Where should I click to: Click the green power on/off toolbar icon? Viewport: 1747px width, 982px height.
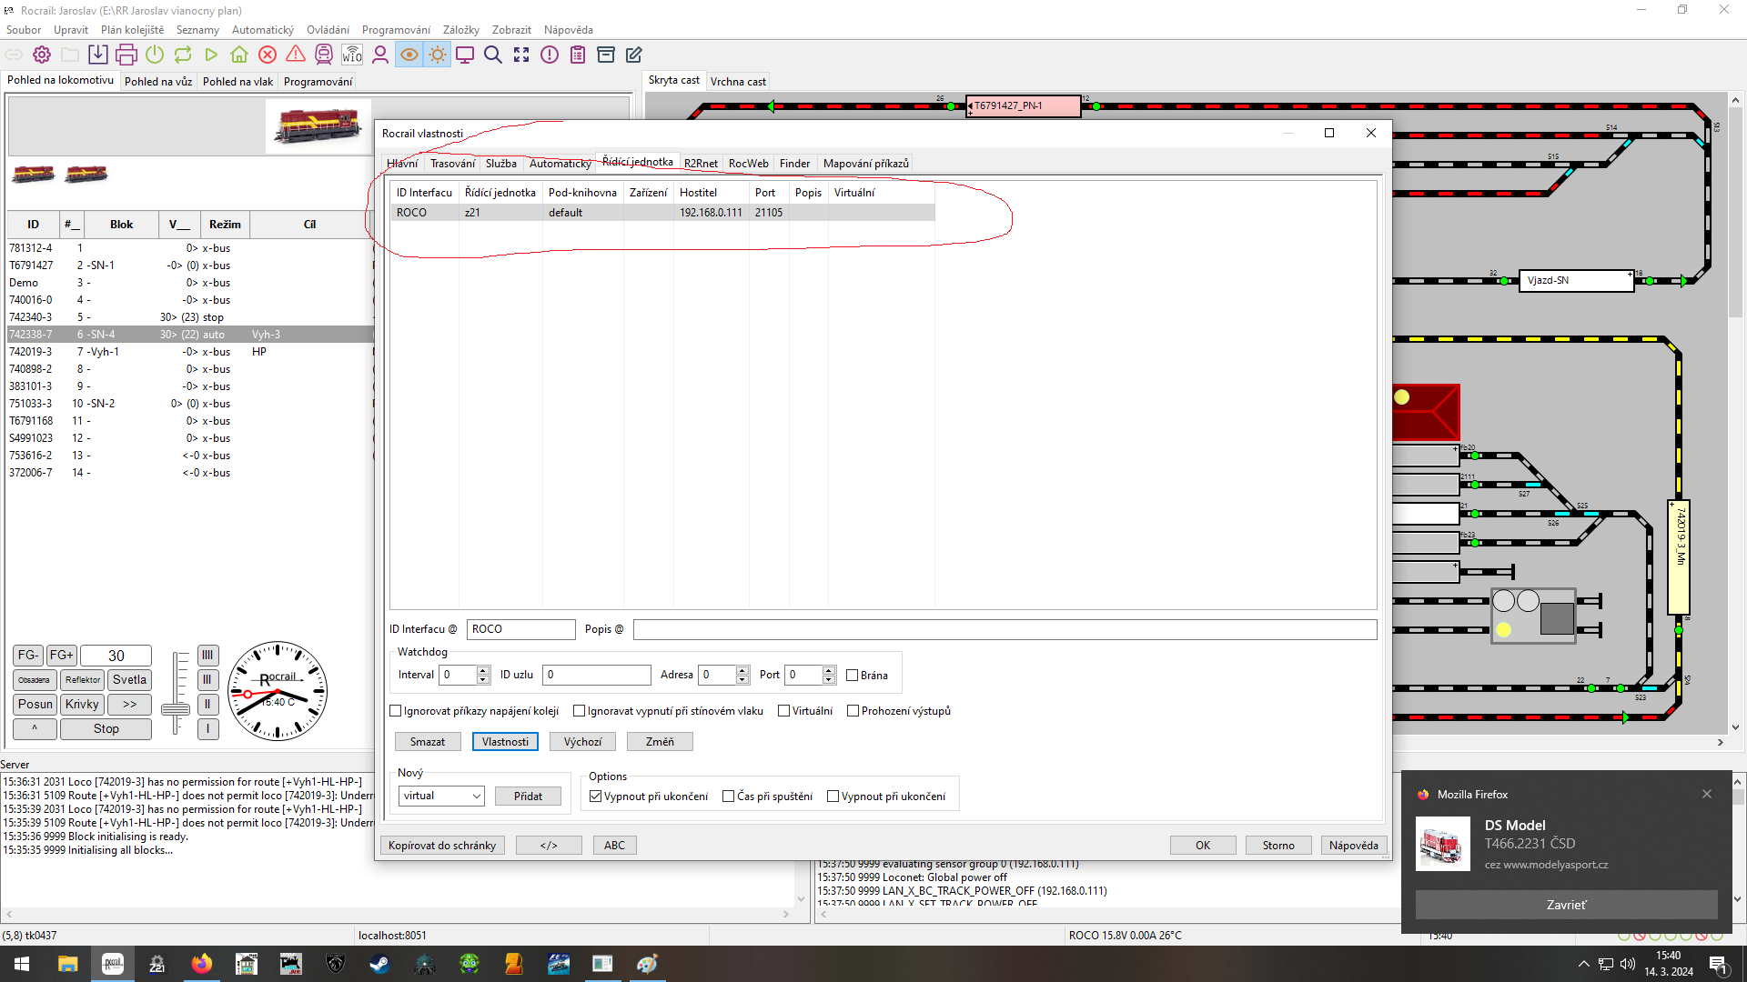pyautogui.click(x=155, y=55)
